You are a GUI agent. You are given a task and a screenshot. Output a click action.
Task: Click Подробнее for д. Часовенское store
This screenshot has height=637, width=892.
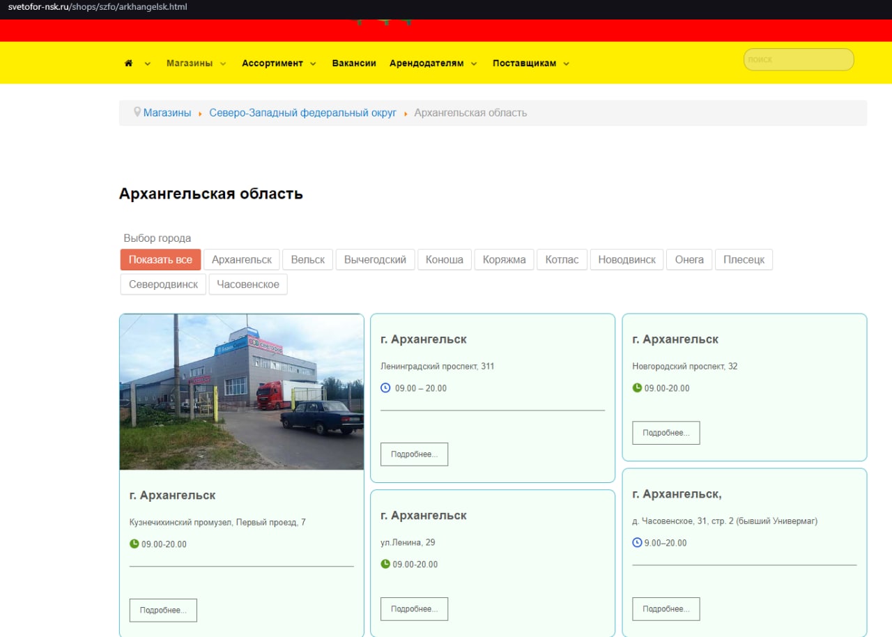(x=666, y=609)
